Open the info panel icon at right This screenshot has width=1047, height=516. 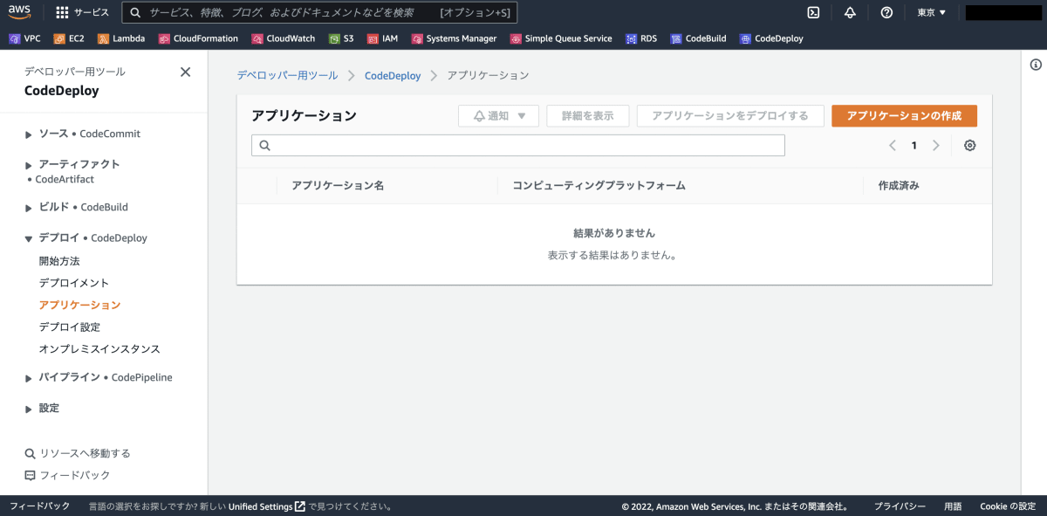coord(1036,65)
